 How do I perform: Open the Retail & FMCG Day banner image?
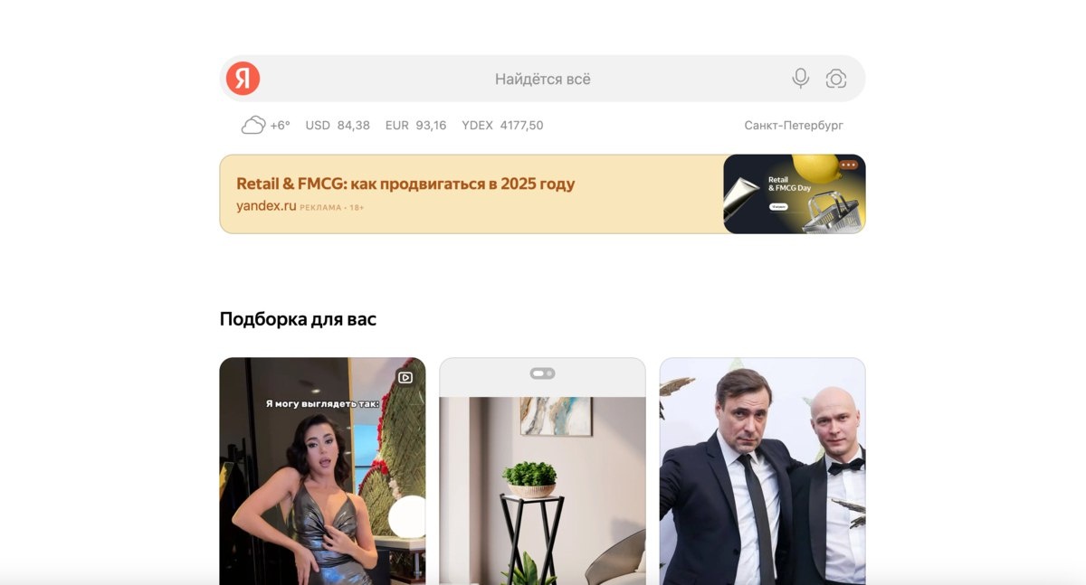click(x=795, y=194)
